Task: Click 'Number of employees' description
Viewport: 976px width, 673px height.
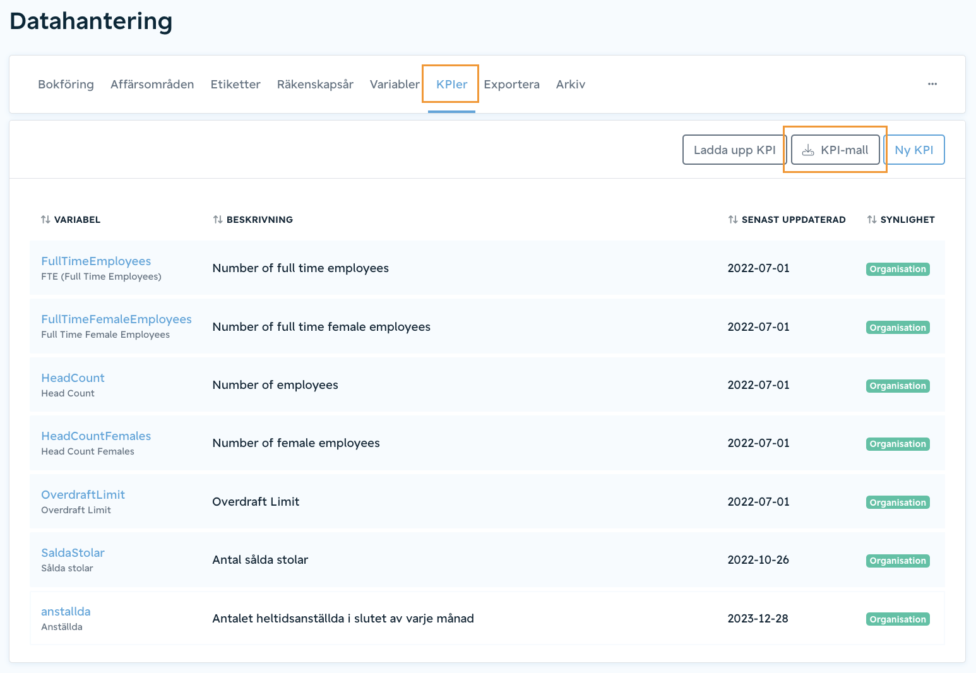Action: click(x=275, y=385)
